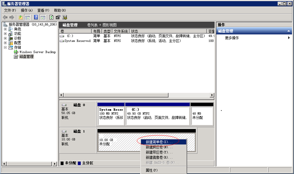Click the Properties toolbar icon

pyautogui.click(x=58, y=17)
